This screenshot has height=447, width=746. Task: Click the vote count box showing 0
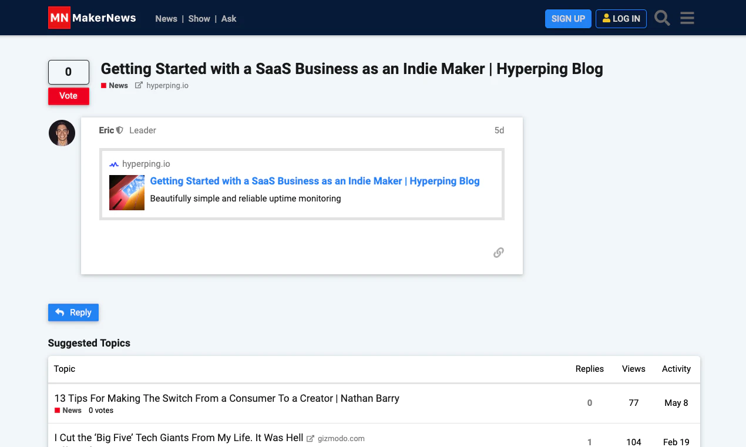69,72
